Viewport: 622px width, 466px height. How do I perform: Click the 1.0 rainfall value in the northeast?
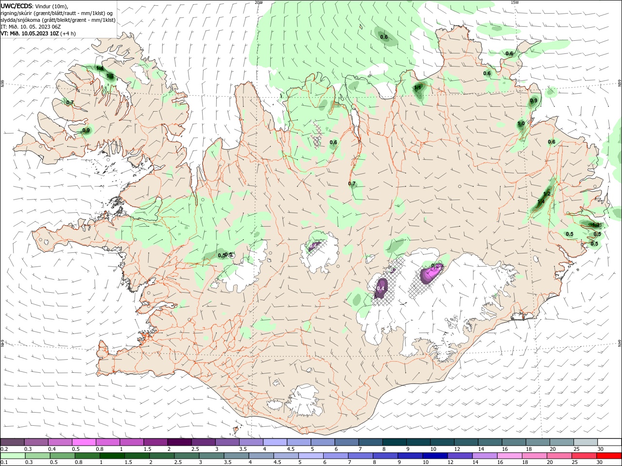(x=521, y=124)
